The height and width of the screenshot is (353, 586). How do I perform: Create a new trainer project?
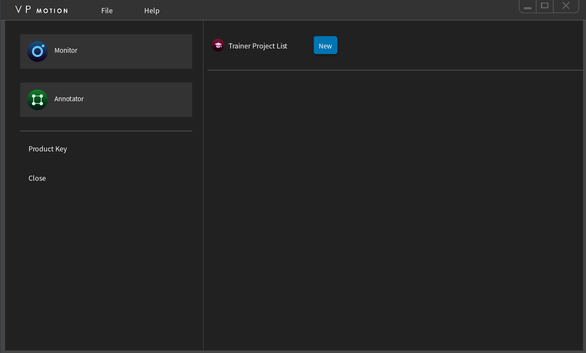point(325,45)
